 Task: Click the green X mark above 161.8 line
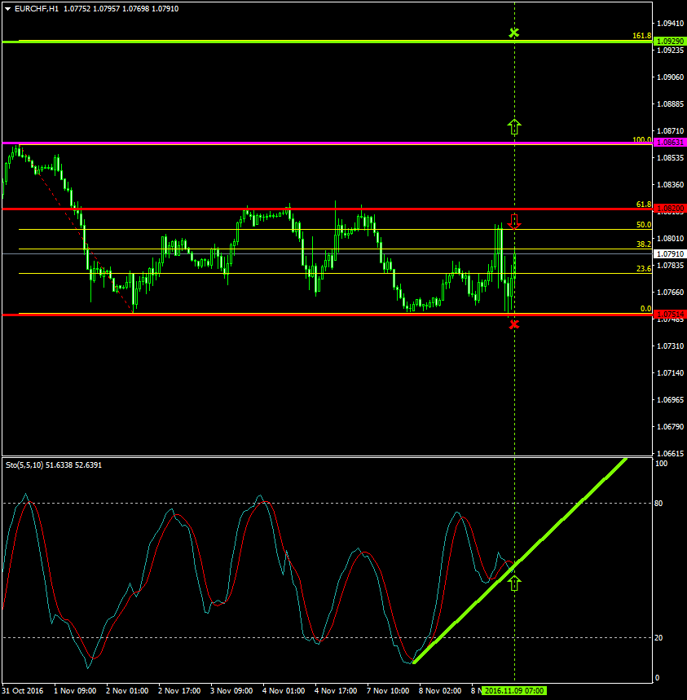513,33
